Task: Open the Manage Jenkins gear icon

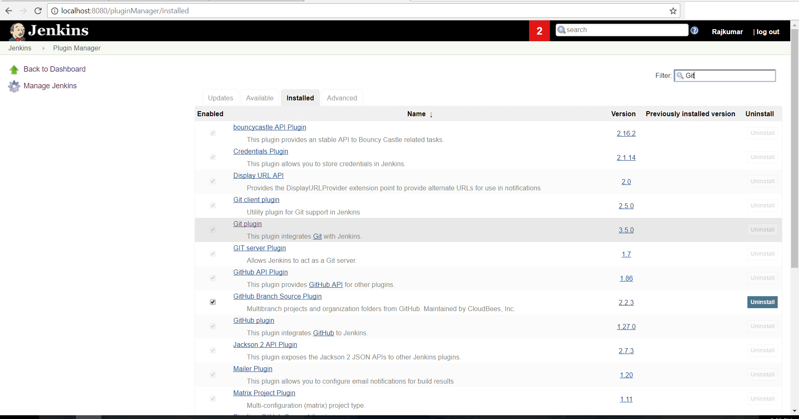Action: point(14,86)
